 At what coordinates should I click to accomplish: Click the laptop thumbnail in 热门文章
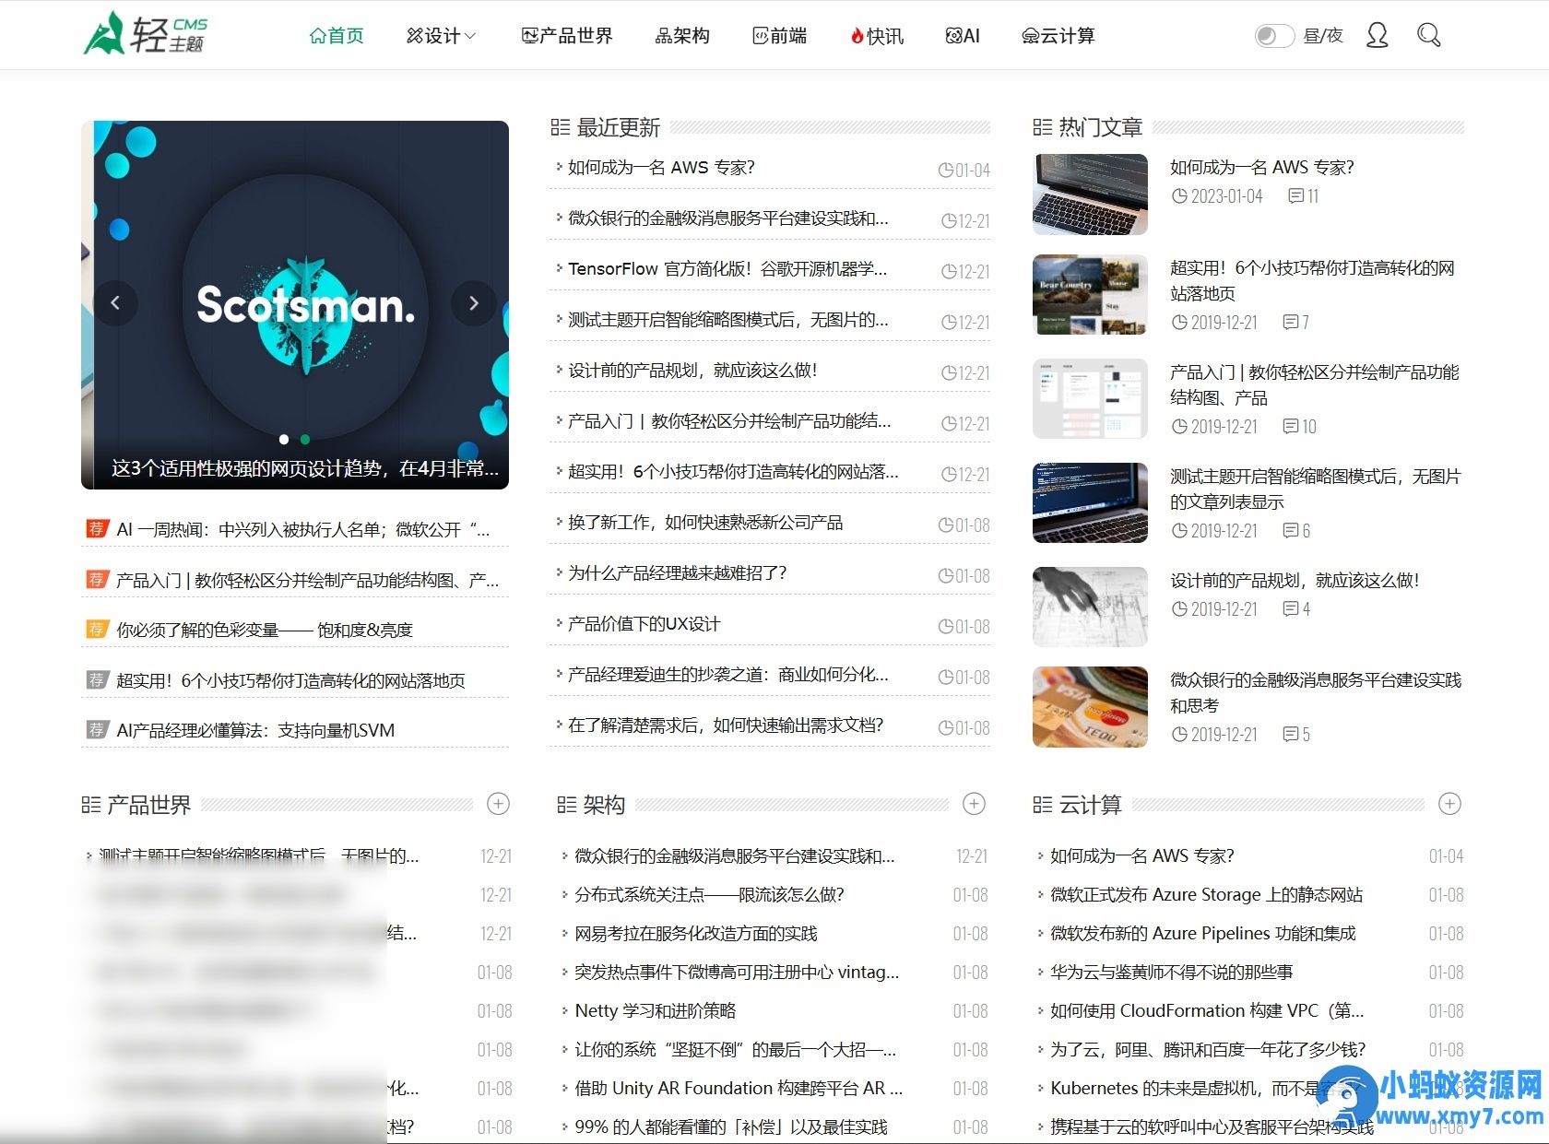click(x=1089, y=195)
